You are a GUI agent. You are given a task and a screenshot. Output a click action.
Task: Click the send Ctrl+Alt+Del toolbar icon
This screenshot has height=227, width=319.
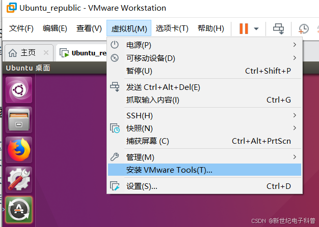pos(278,28)
